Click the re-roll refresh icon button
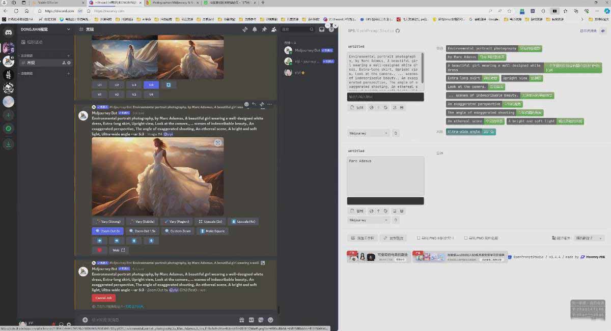The width and height of the screenshot is (611, 331). point(169,85)
